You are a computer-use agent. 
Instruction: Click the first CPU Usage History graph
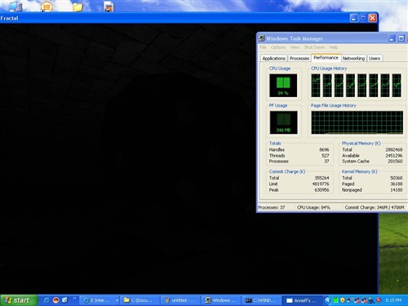[316, 86]
